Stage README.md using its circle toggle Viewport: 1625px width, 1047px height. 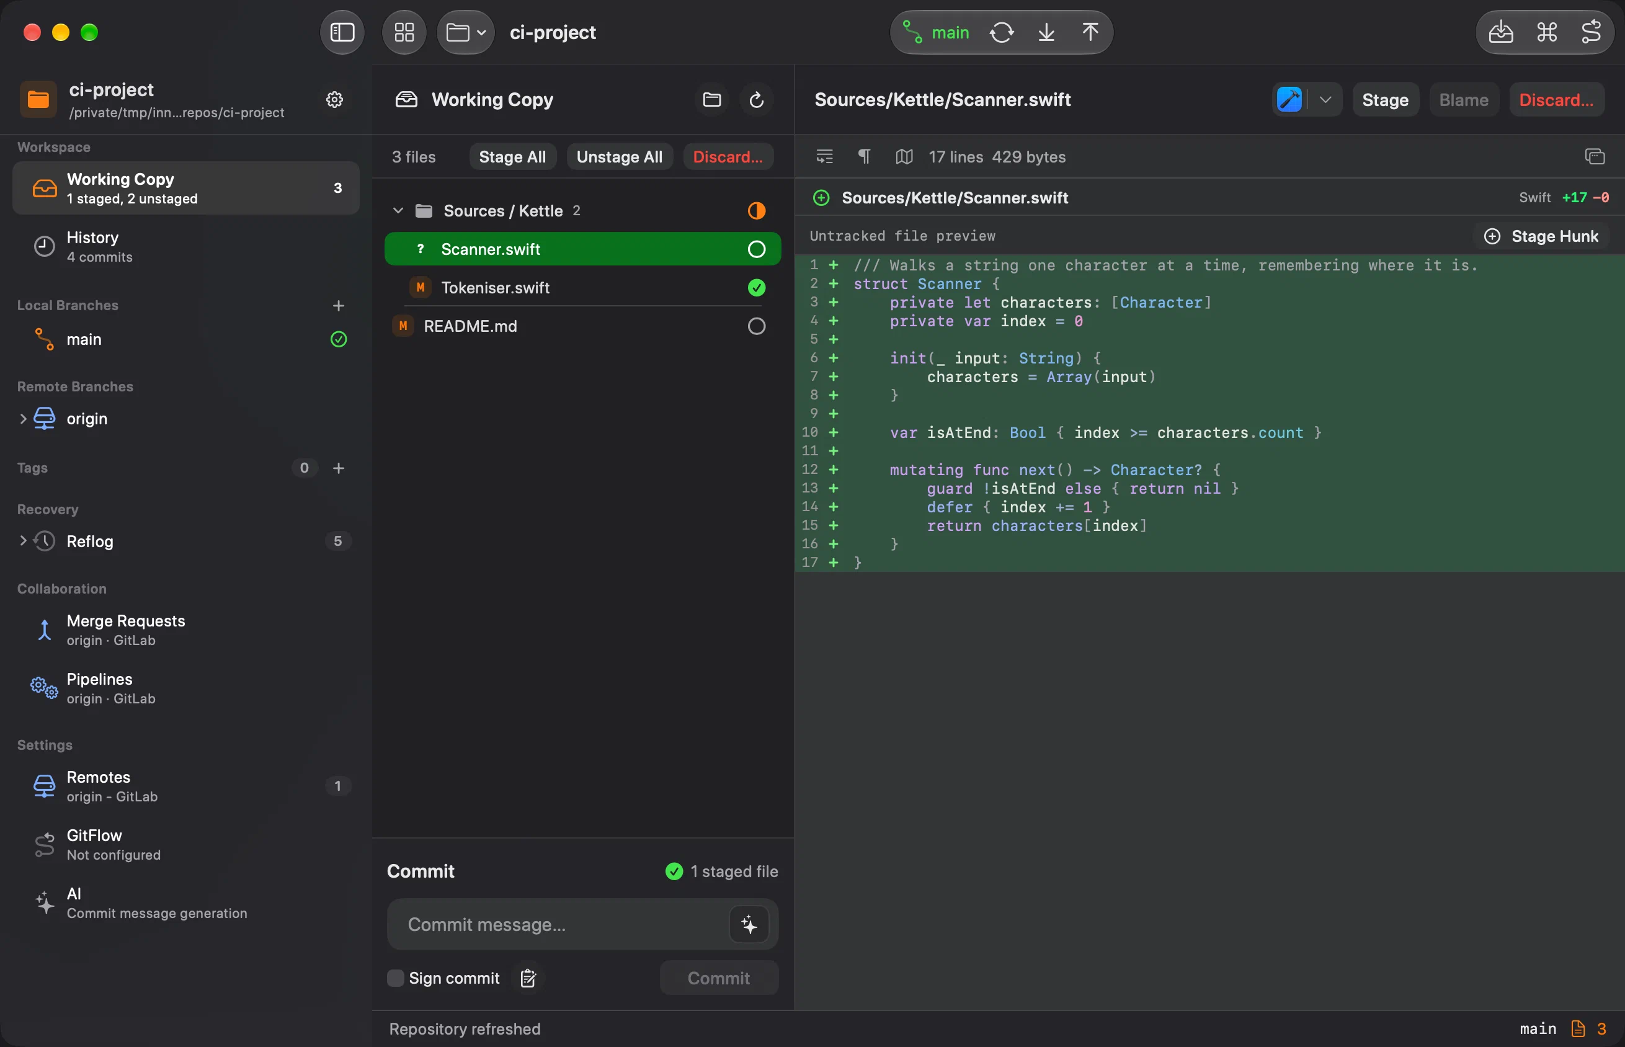click(x=757, y=326)
